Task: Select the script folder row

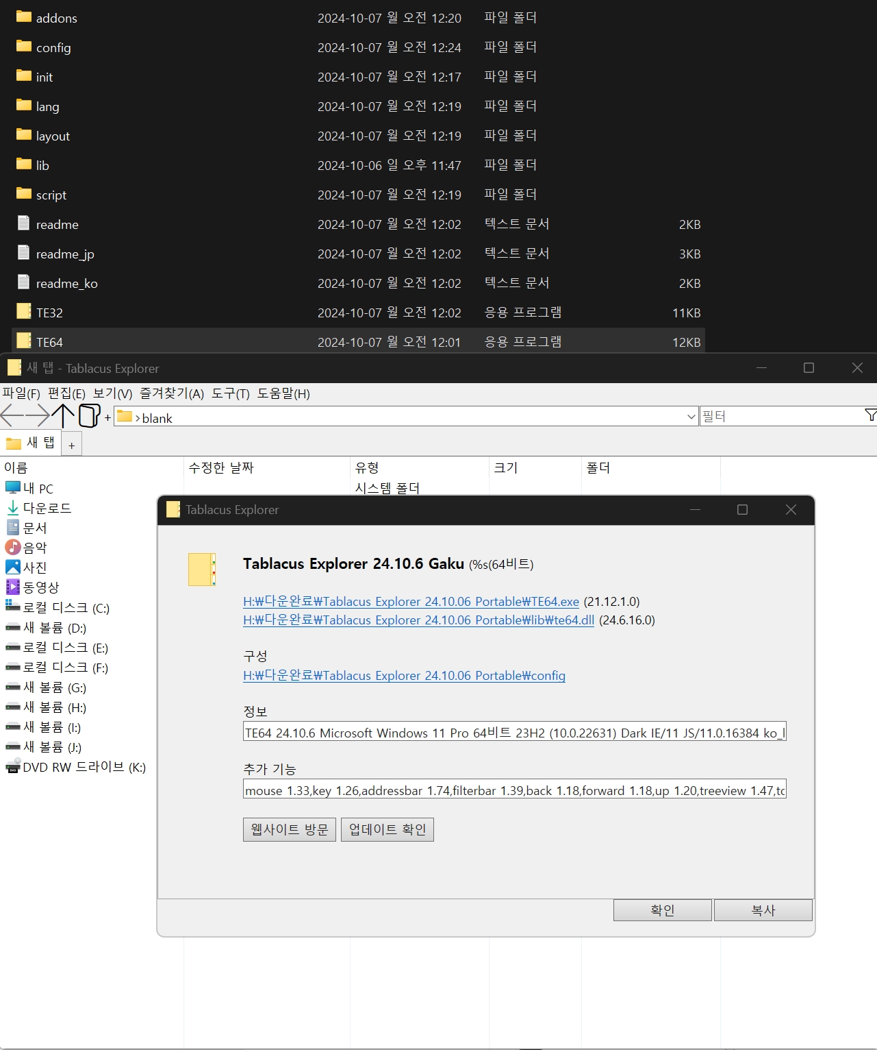Action: 359,194
